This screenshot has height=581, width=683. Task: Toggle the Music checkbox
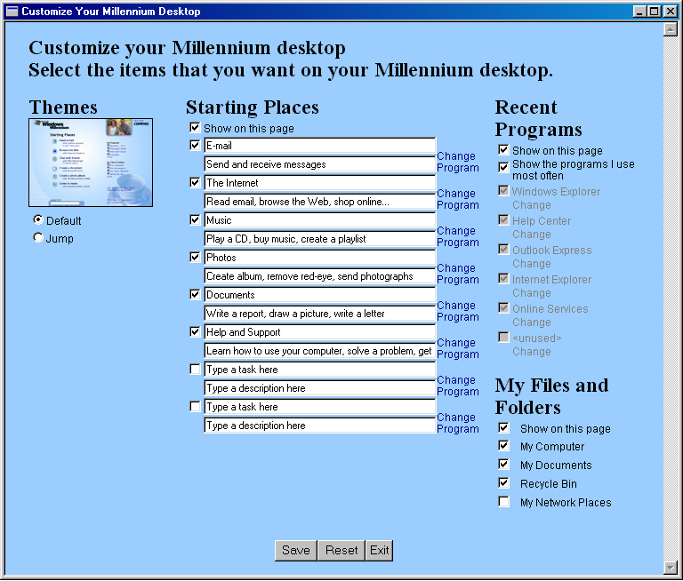195,219
